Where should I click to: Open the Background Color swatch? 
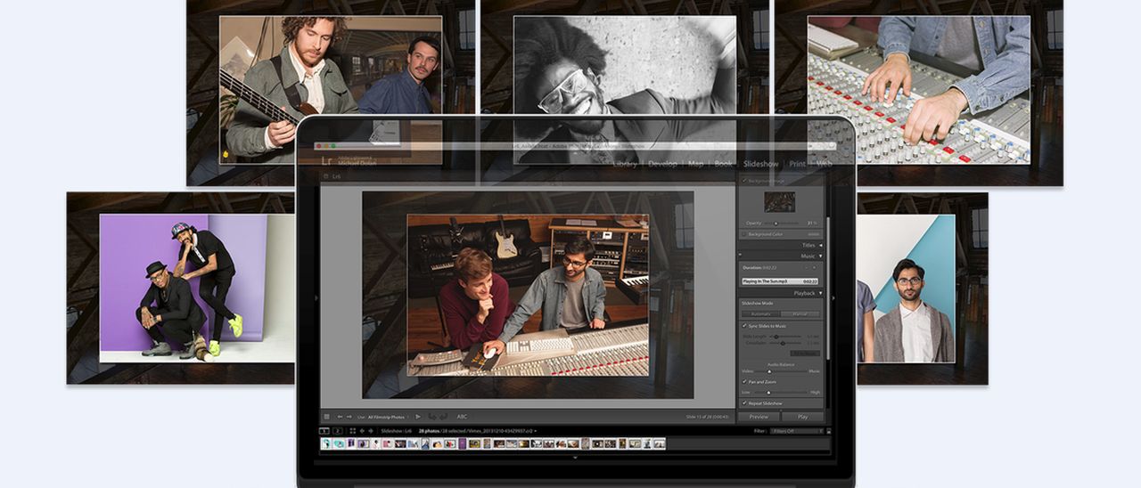[x=814, y=234]
